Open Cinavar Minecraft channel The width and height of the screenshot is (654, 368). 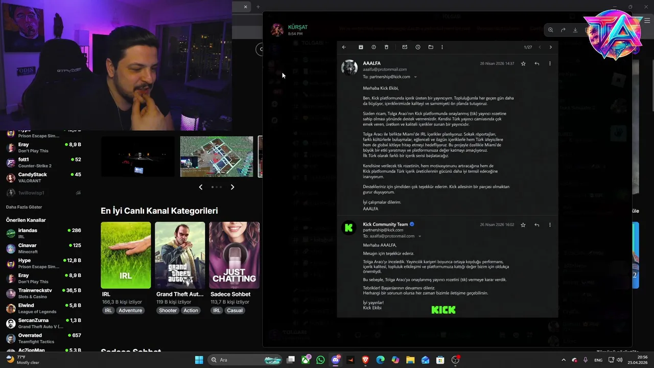[x=43, y=248]
